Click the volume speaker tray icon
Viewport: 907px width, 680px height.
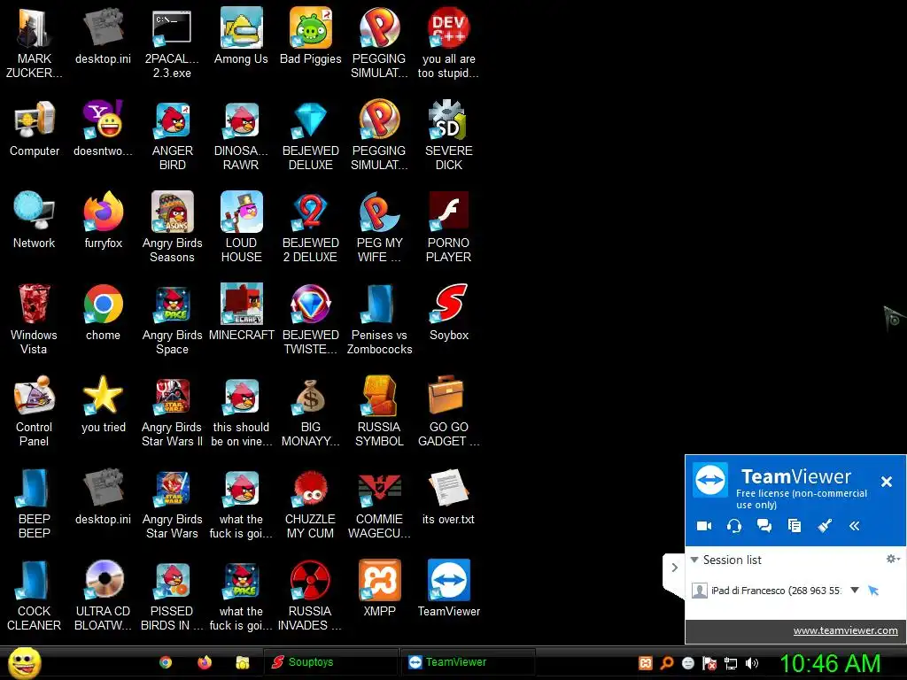(x=752, y=663)
